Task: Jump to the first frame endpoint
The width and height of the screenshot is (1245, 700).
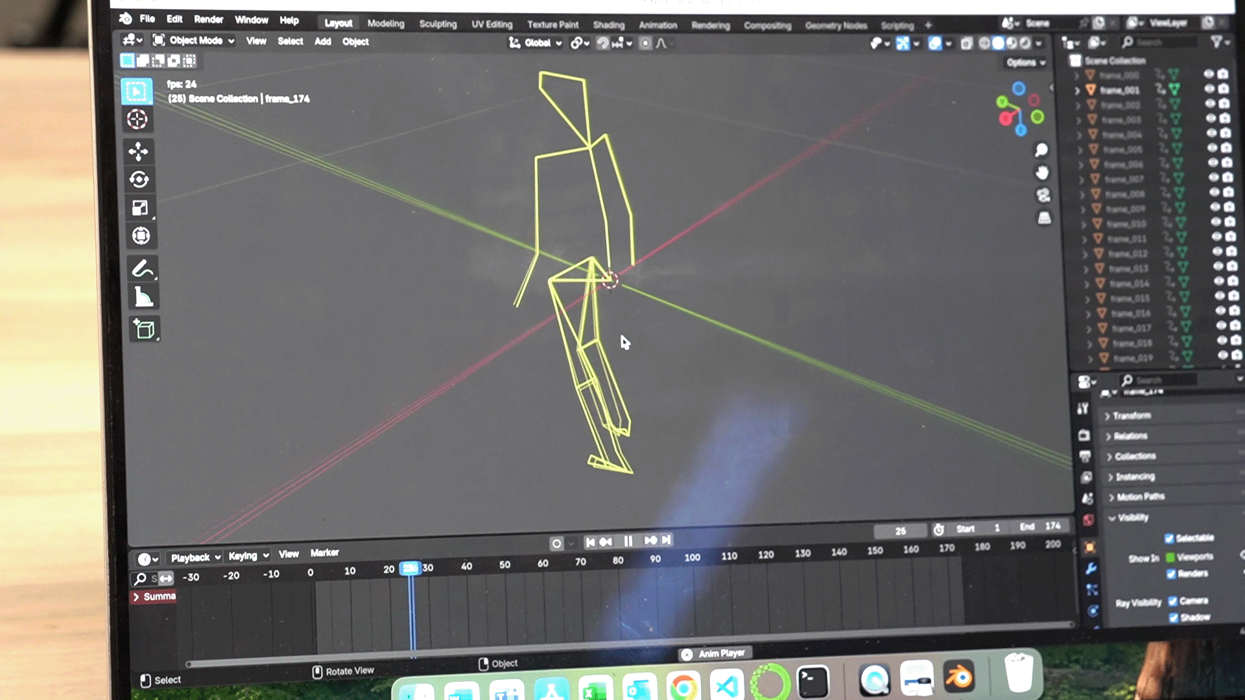Action: (589, 542)
